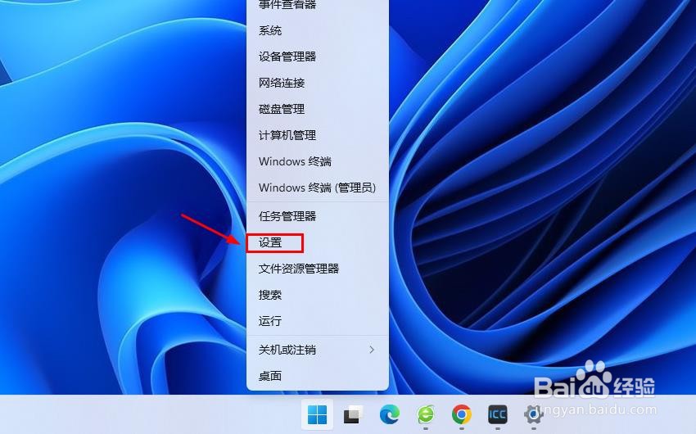The height and width of the screenshot is (434, 696).
Task: Launch Microsoft Edge from the taskbar
Action: coord(389,415)
